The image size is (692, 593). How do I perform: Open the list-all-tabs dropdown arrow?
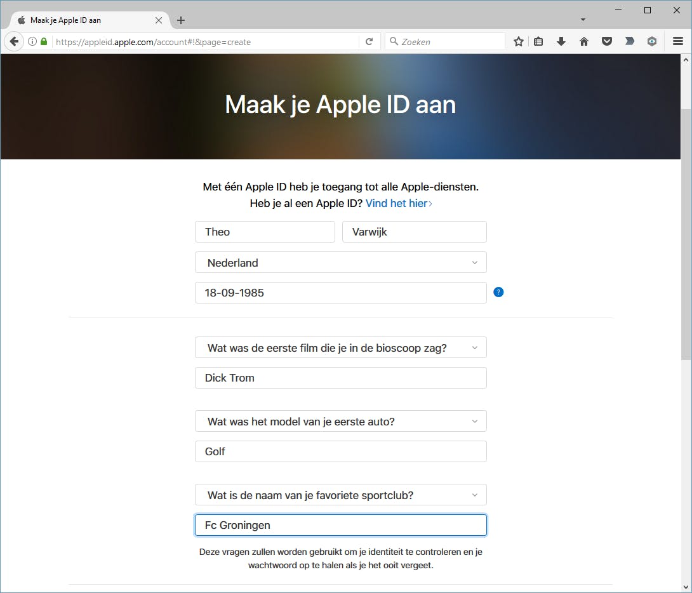[x=583, y=20]
